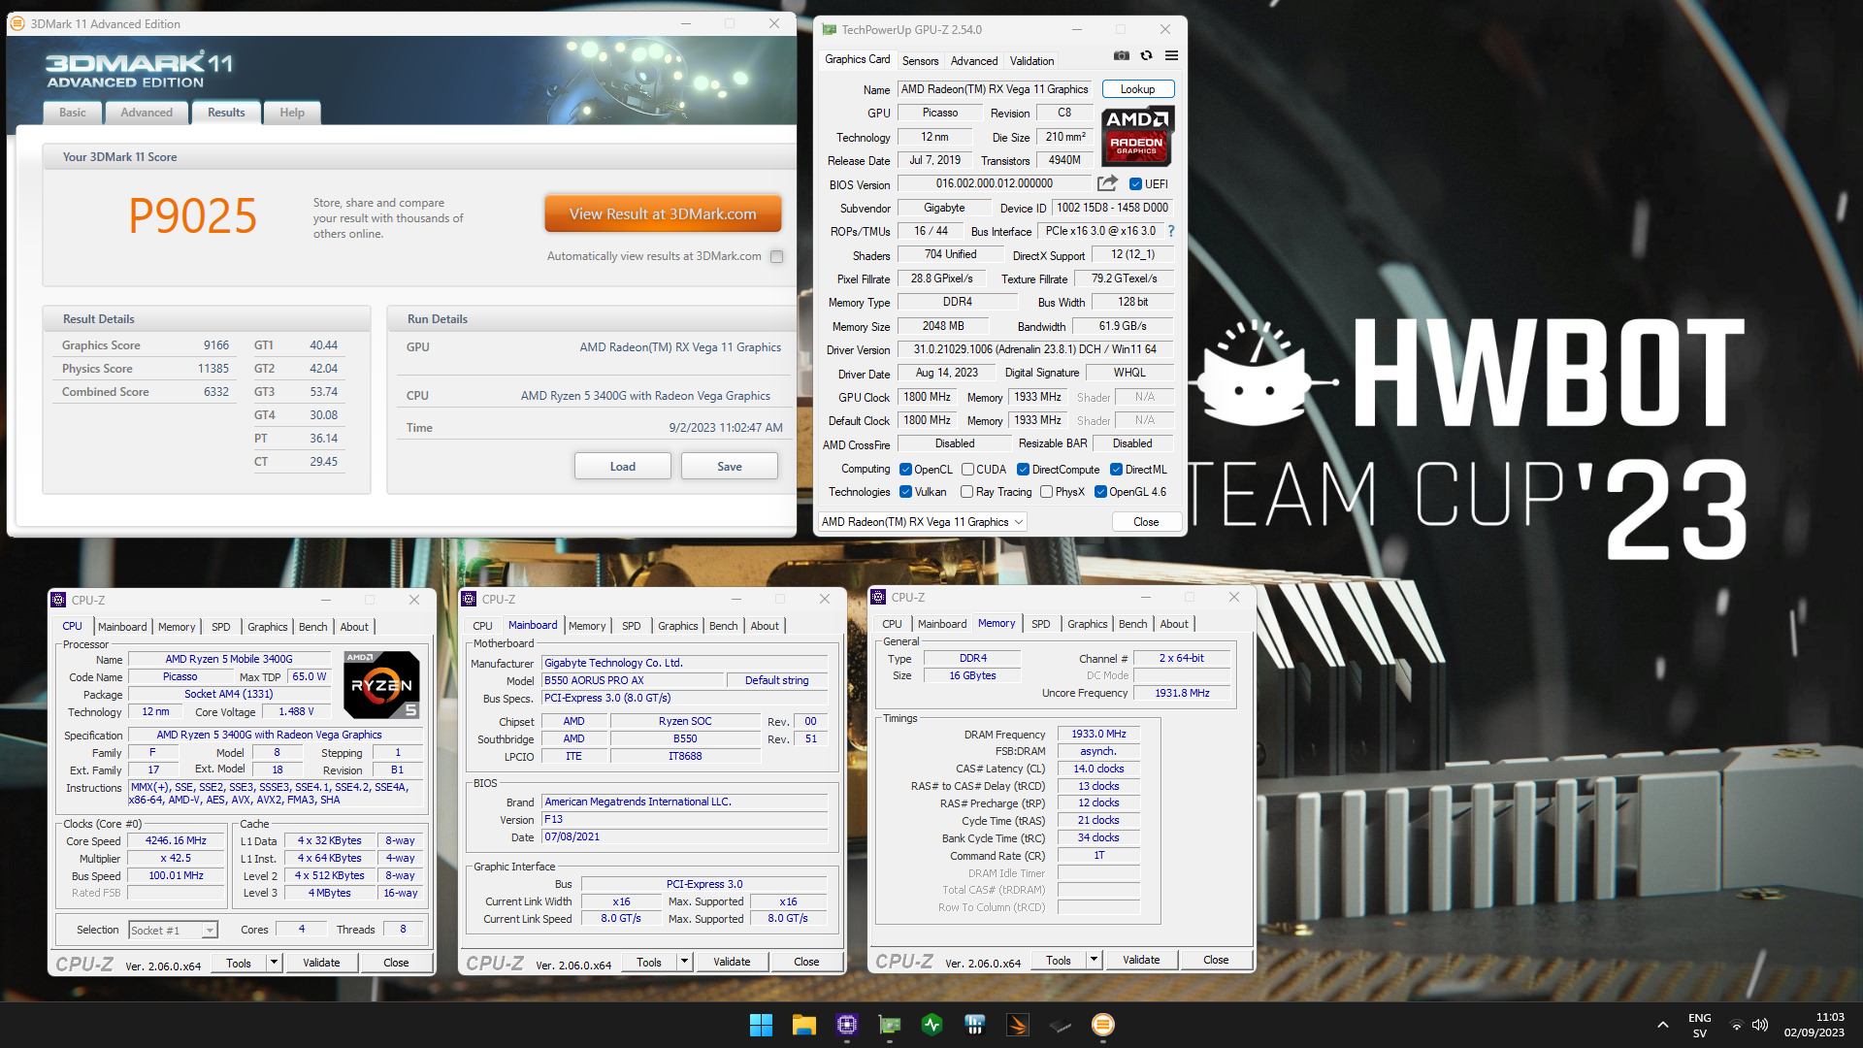Open Tools dropdown arrow in Mainboard window
1863x1048 pixels.
point(685,963)
